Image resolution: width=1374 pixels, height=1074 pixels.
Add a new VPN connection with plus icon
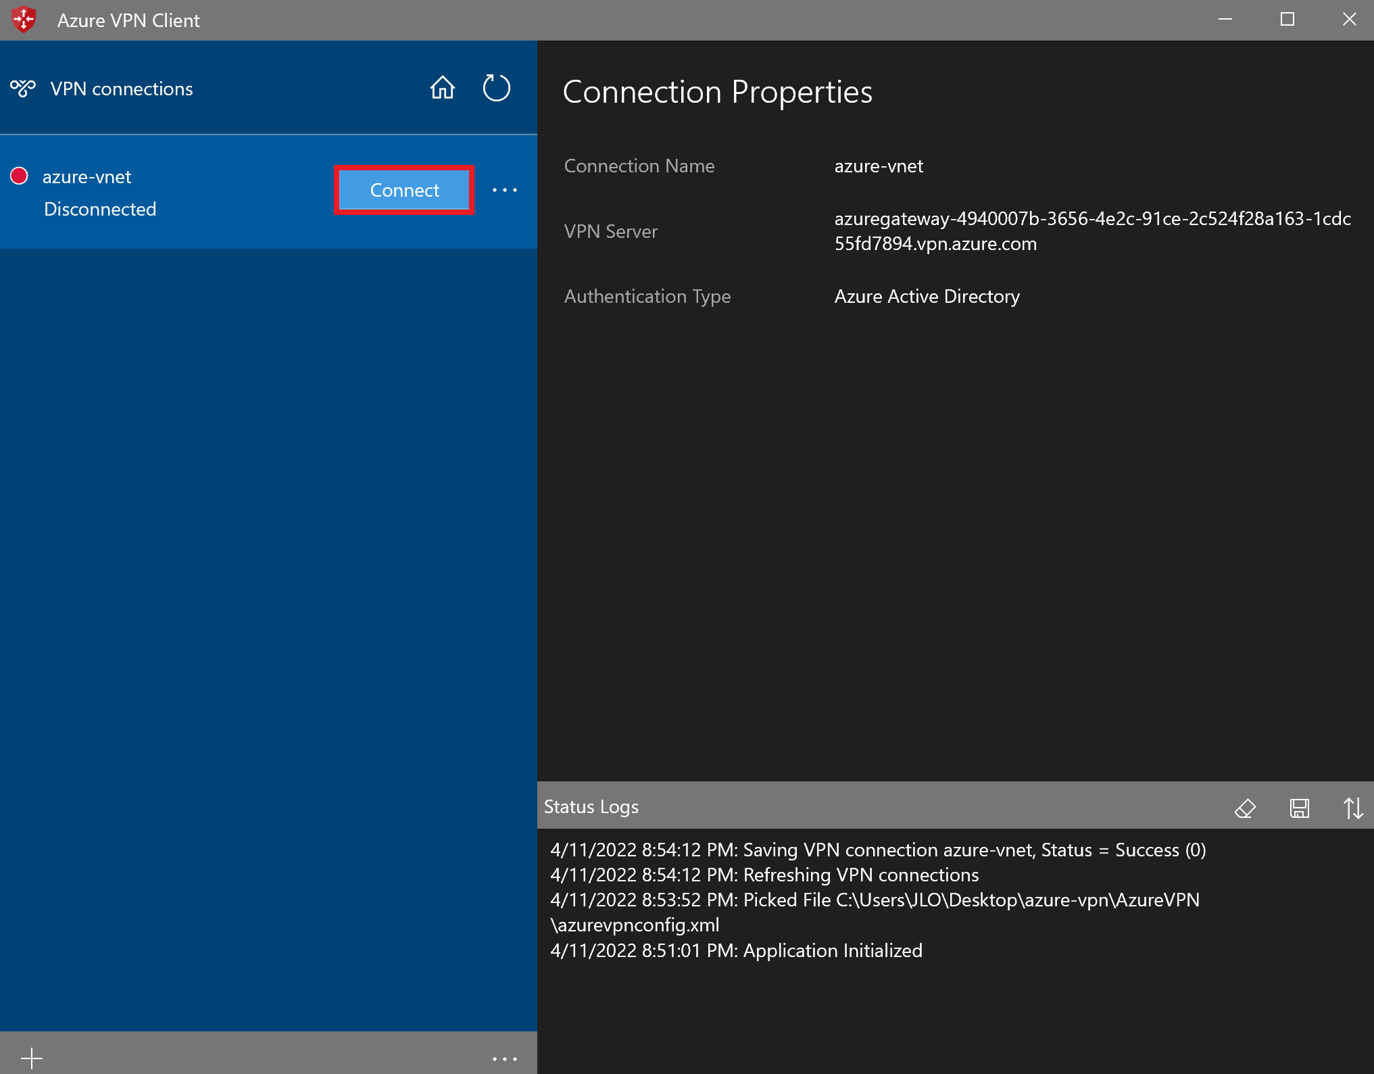[x=32, y=1058]
